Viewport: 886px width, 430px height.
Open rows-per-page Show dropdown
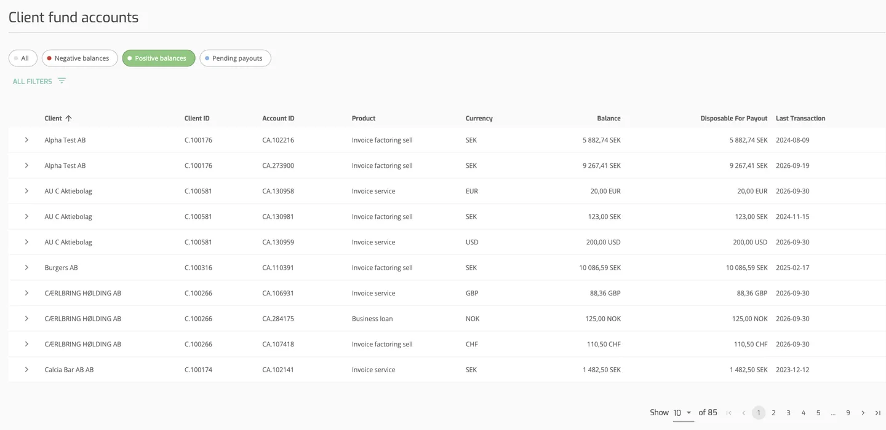coord(683,413)
